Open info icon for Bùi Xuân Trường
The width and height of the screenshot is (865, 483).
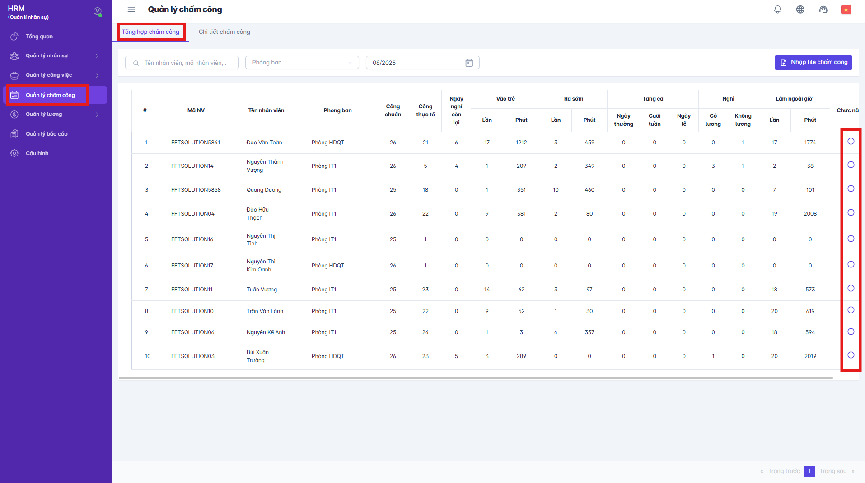point(851,355)
